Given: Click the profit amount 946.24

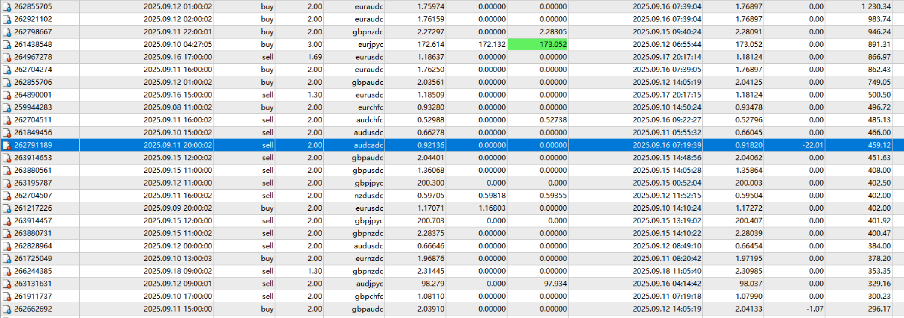Looking at the screenshot, I should click(879, 32).
